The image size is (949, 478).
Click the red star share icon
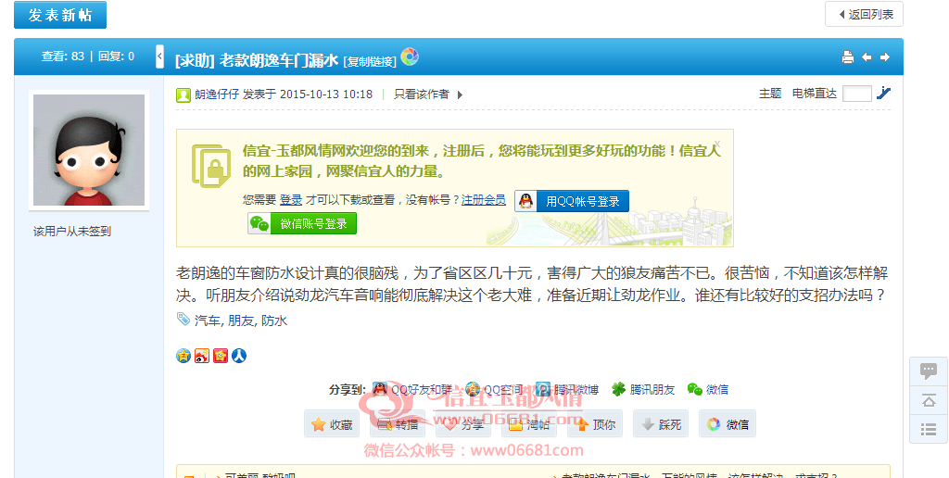click(x=221, y=356)
